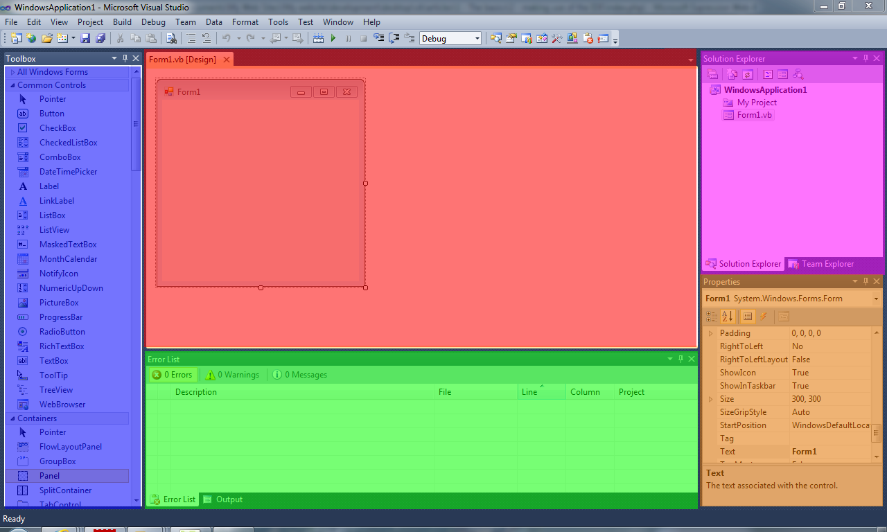Select the DateTimePicker control in Toolbox
Screen dimensions: 887x532
click(x=67, y=172)
